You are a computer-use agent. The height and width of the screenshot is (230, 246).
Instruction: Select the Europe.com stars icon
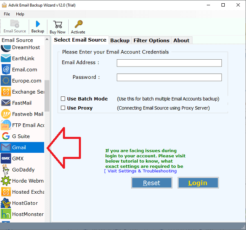(x=6, y=80)
